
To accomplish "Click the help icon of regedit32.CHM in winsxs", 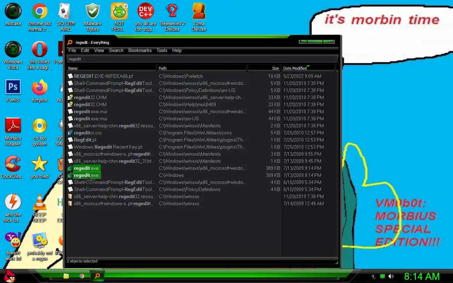I will pyautogui.click(x=70, y=97).
